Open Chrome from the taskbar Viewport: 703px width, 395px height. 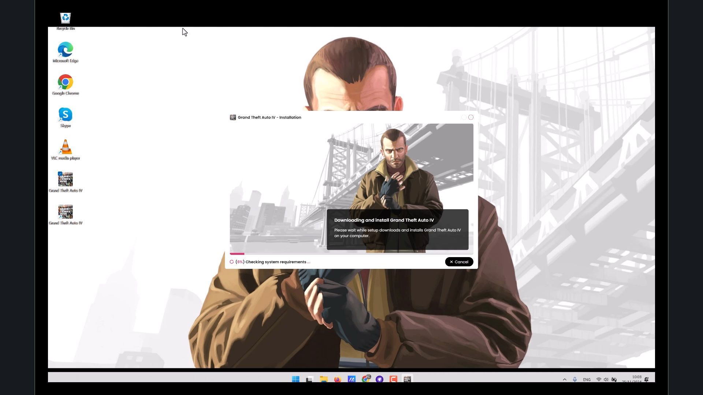tap(366, 379)
